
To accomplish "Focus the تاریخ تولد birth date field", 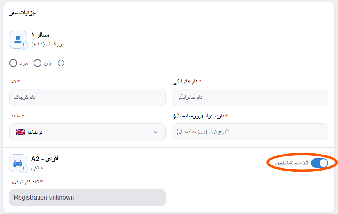I will [x=250, y=132].
